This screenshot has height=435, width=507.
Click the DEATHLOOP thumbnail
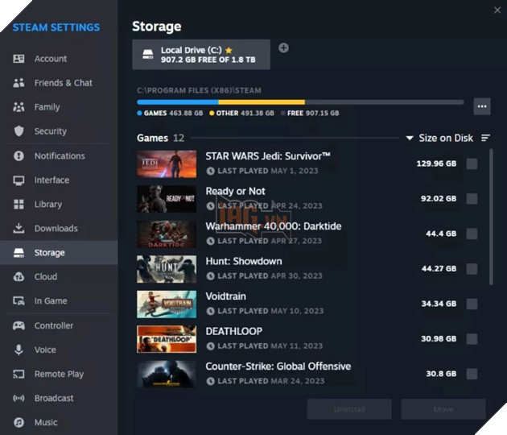[167, 339]
